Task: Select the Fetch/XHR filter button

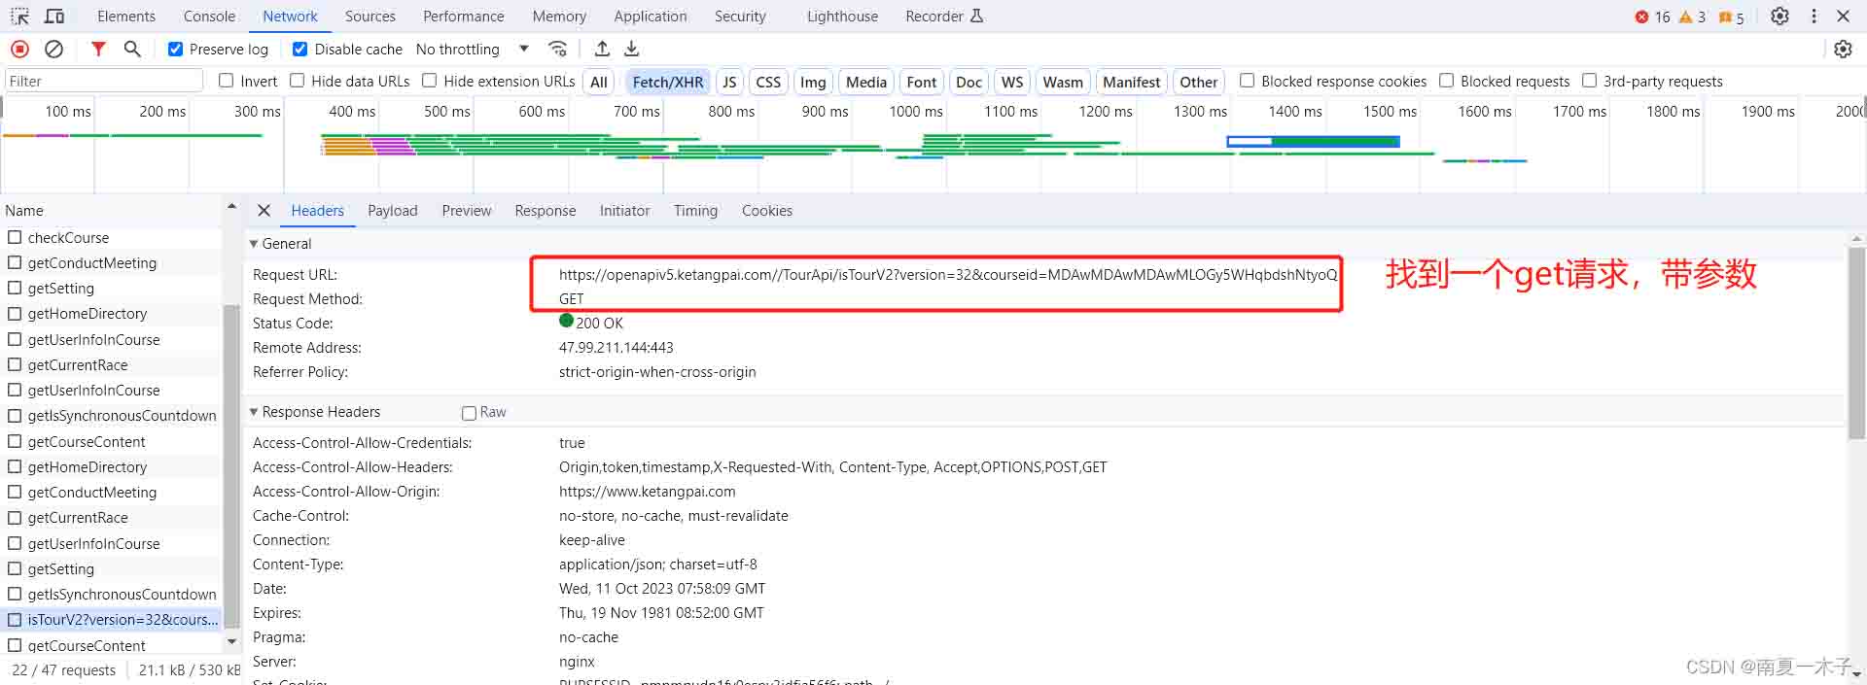Action: (667, 82)
